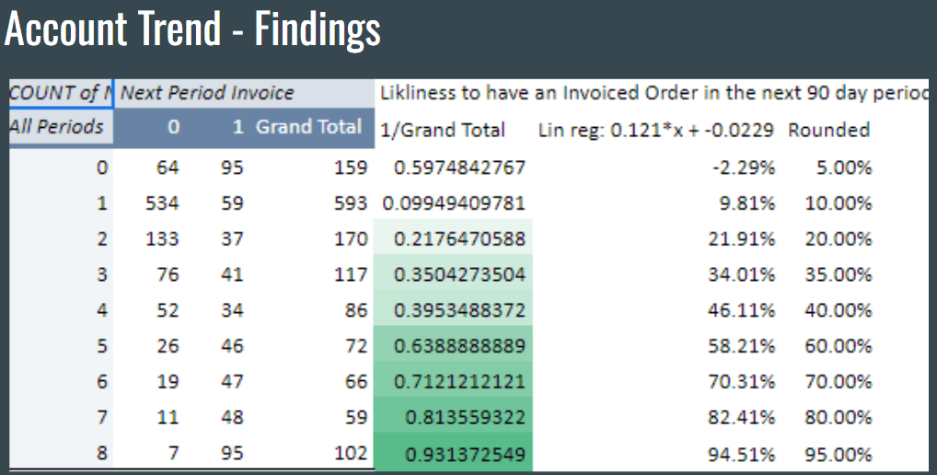Screen dimensions: 937x475
Task: Click the "1/Grand Total" column header
Action: (x=443, y=130)
